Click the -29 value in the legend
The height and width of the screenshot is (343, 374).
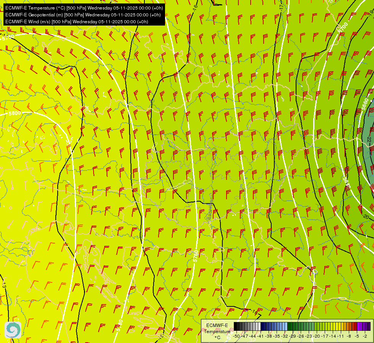click(292, 336)
